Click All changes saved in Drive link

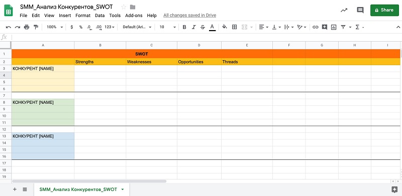tap(190, 16)
